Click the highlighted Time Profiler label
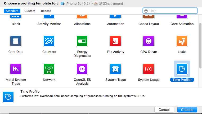 [x=182, y=80]
